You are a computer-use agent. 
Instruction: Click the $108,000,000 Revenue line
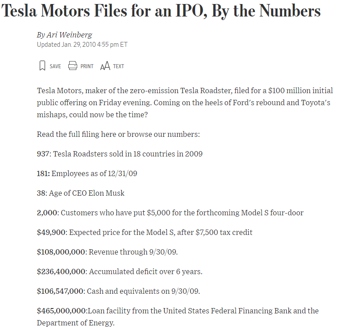pyautogui.click(x=107, y=252)
